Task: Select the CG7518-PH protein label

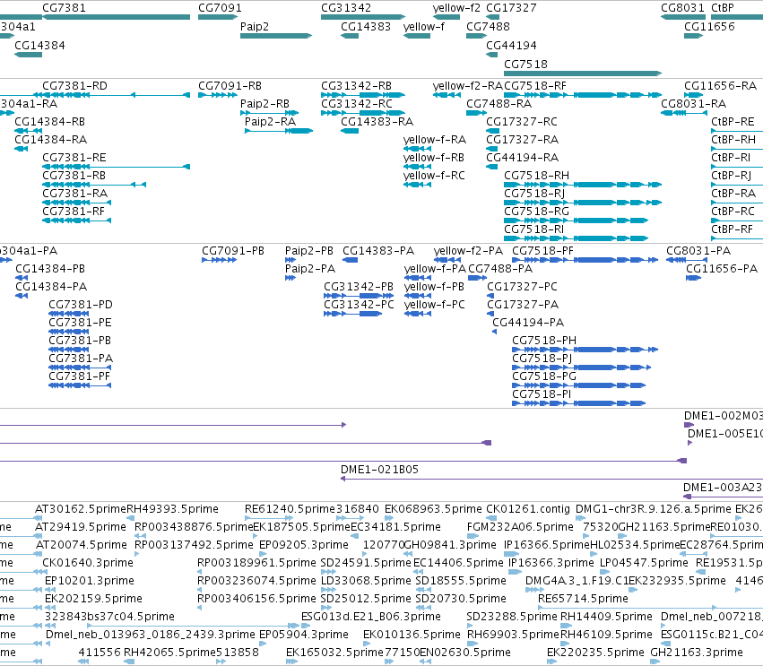Action: pyautogui.click(x=544, y=341)
